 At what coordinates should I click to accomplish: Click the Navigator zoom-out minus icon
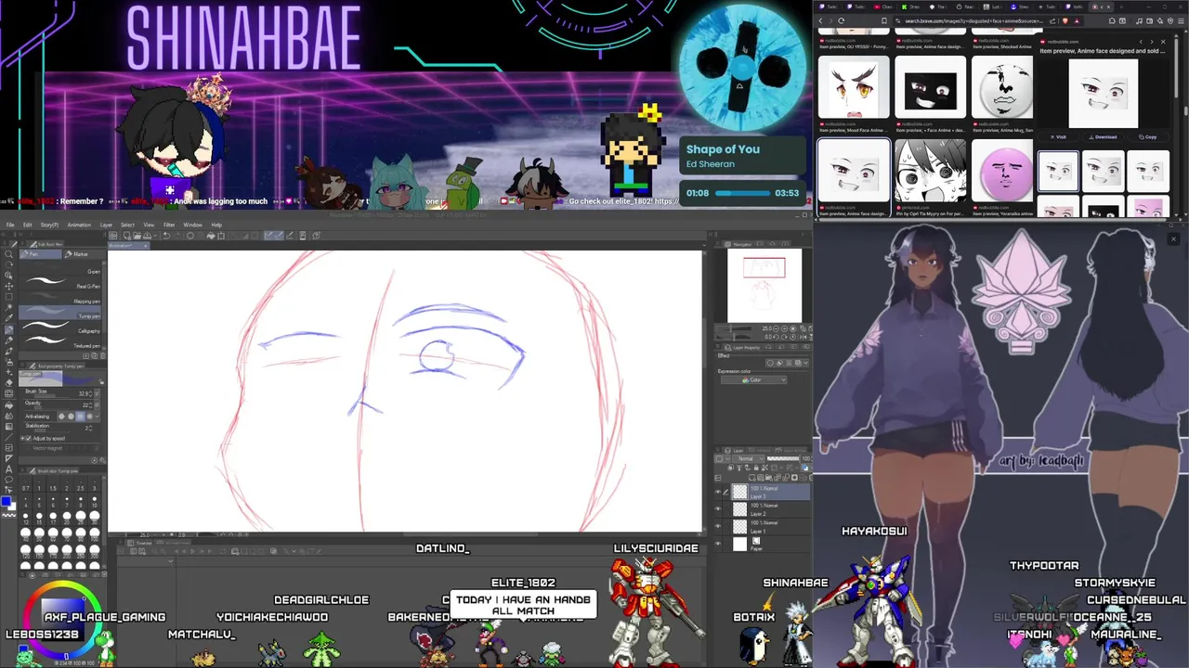777,328
